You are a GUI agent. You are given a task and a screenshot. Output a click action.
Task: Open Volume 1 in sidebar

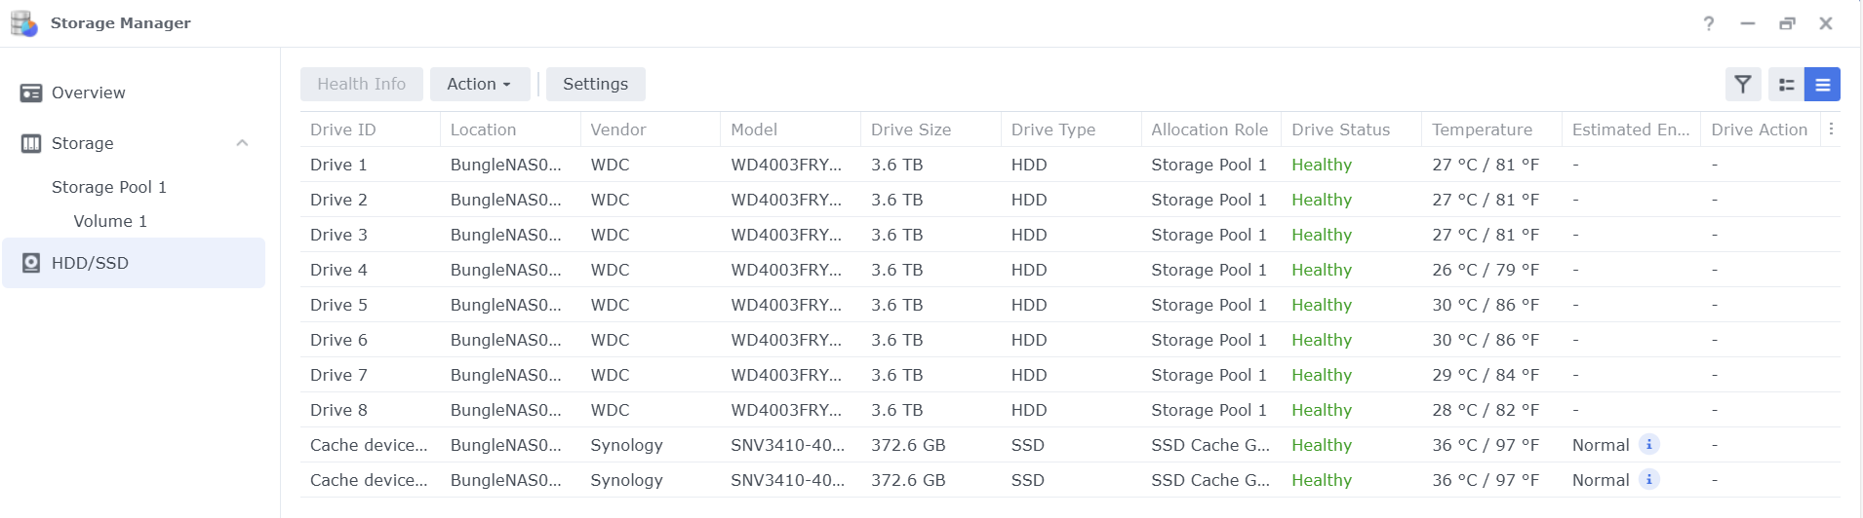(x=110, y=222)
